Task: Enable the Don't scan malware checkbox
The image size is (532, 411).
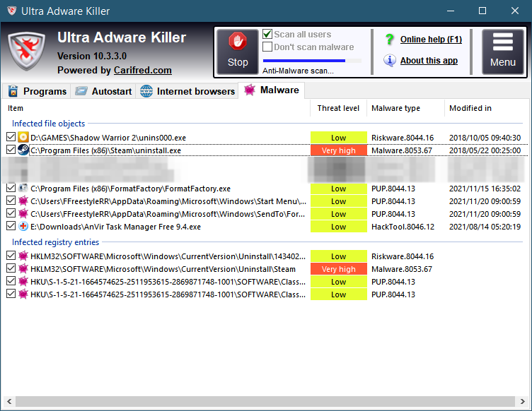Action: pos(267,47)
